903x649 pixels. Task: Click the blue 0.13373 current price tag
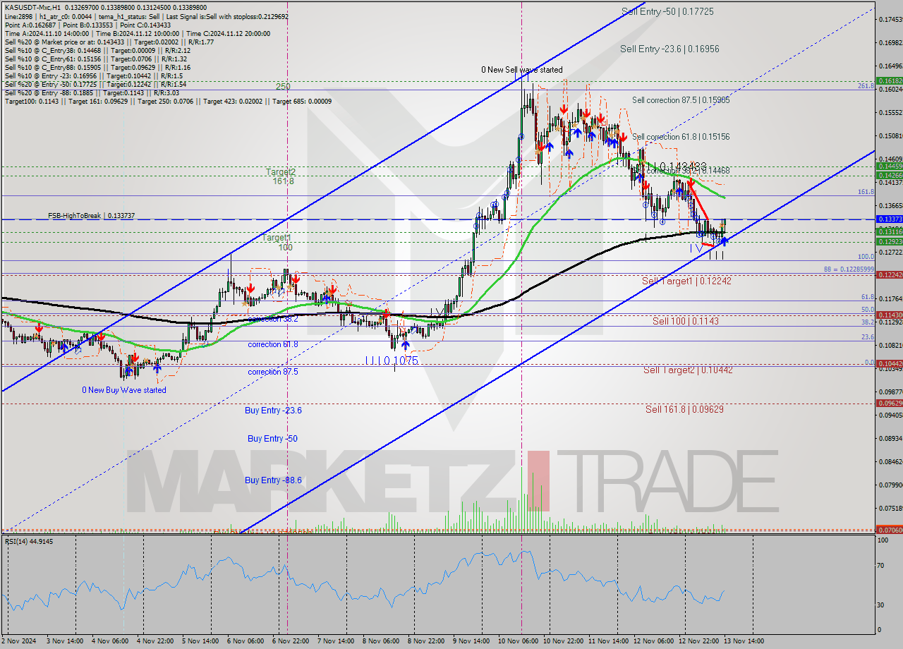[x=889, y=219]
